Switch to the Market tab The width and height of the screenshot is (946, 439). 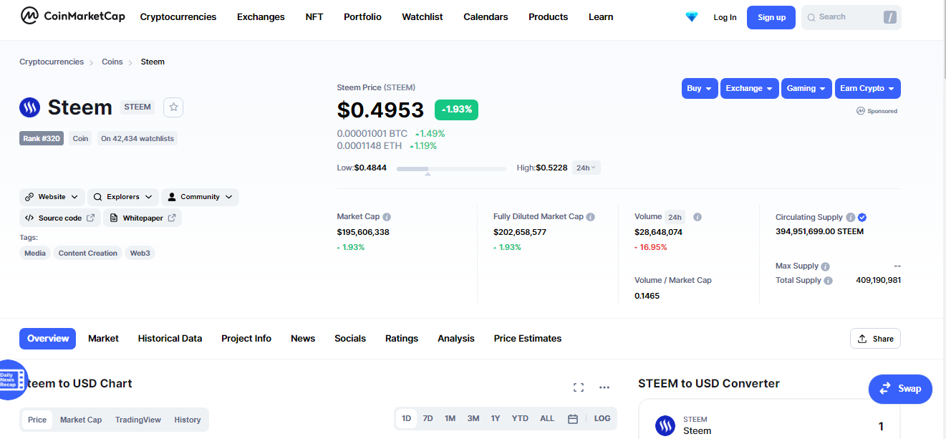point(103,338)
